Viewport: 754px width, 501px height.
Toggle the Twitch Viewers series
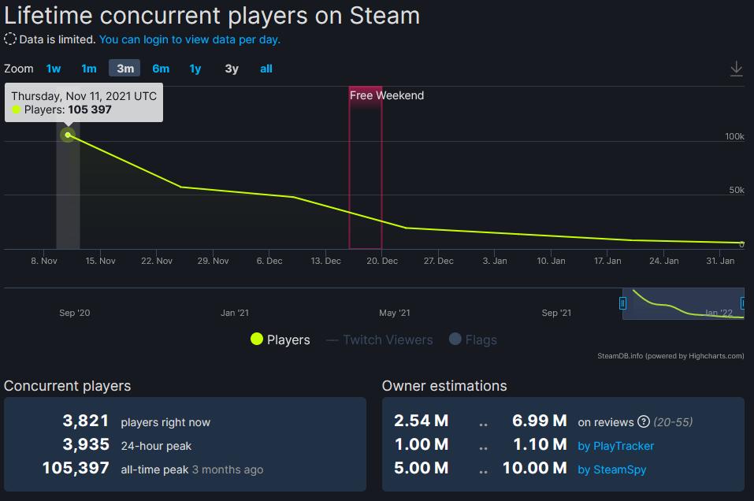pyautogui.click(x=380, y=340)
